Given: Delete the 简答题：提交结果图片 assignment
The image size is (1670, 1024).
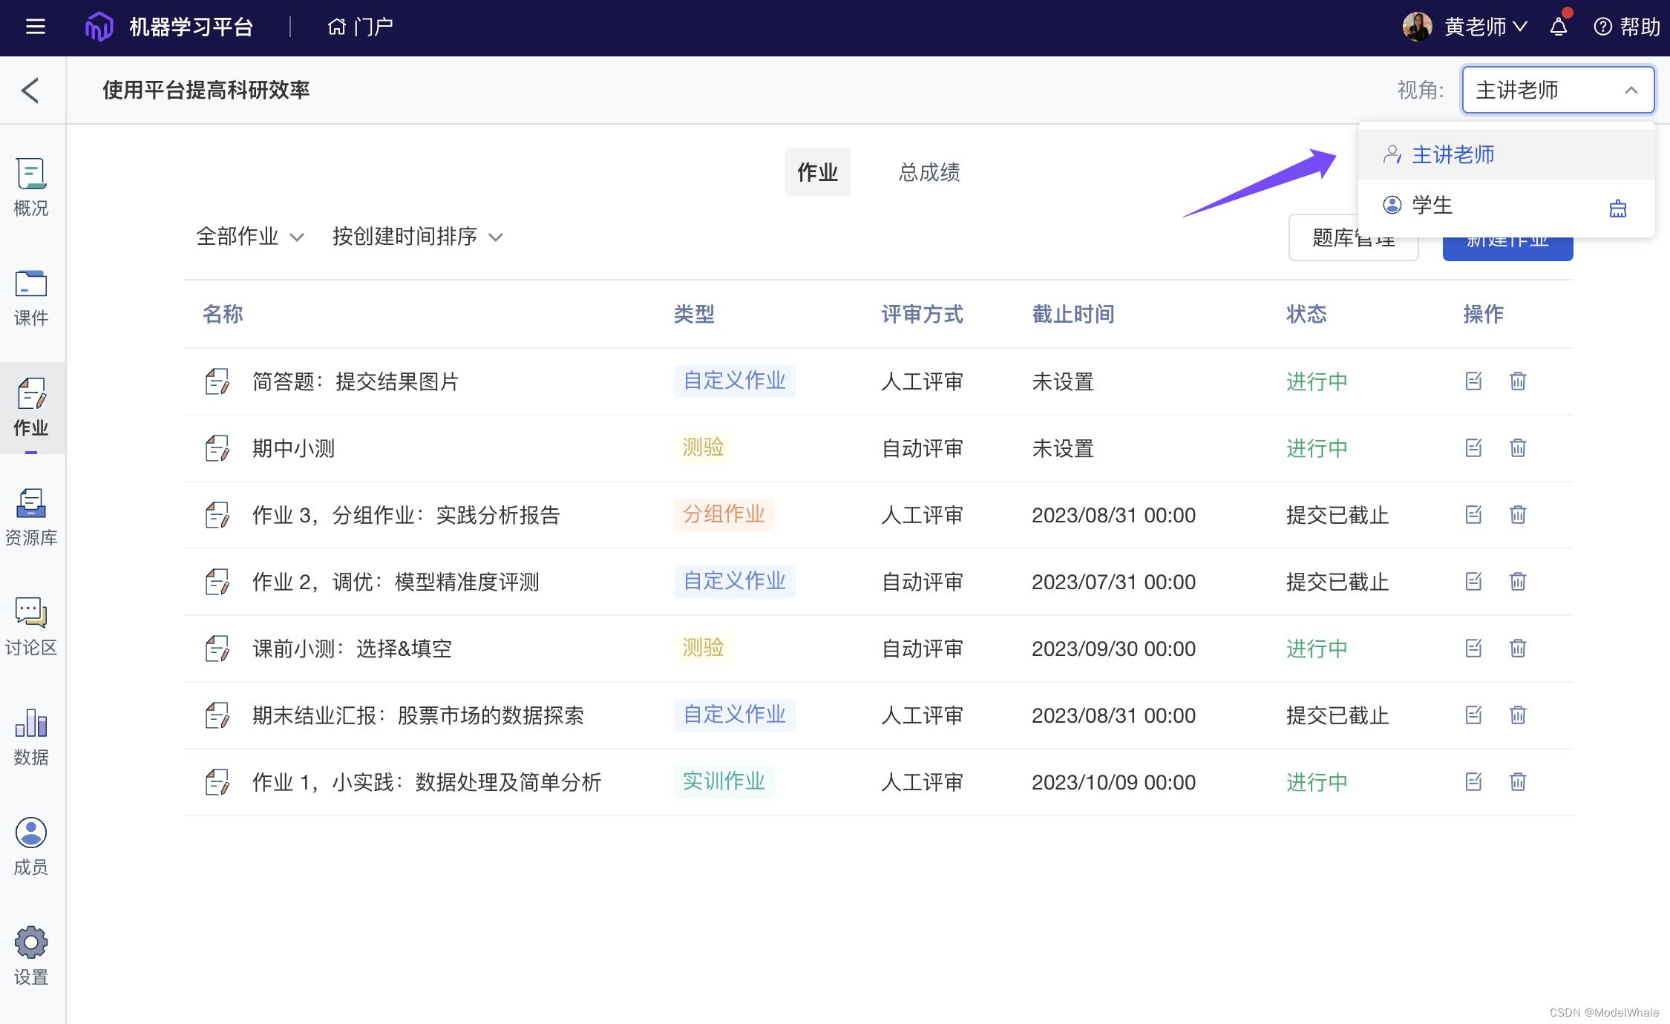Looking at the screenshot, I should [x=1518, y=381].
